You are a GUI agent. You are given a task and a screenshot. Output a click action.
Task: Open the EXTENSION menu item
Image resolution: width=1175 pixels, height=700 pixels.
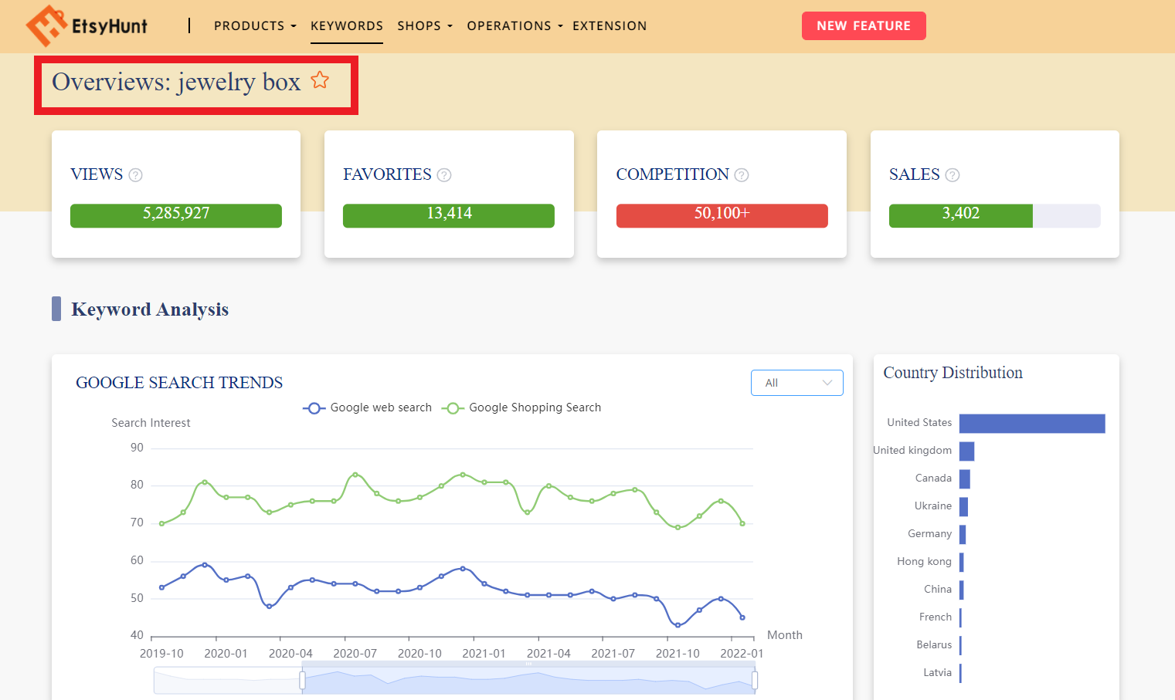[x=610, y=25]
